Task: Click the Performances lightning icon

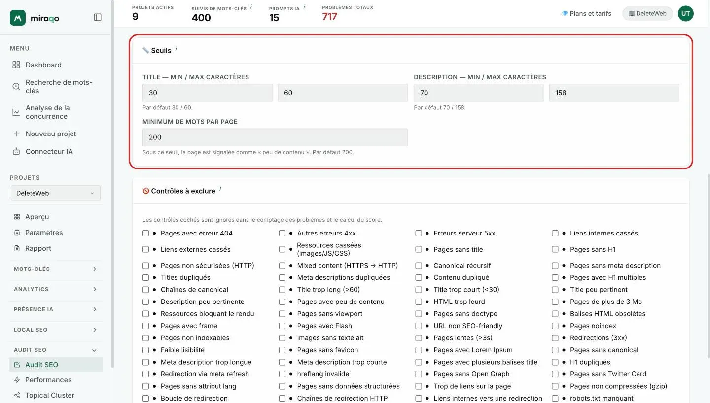Action: click(17, 380)
